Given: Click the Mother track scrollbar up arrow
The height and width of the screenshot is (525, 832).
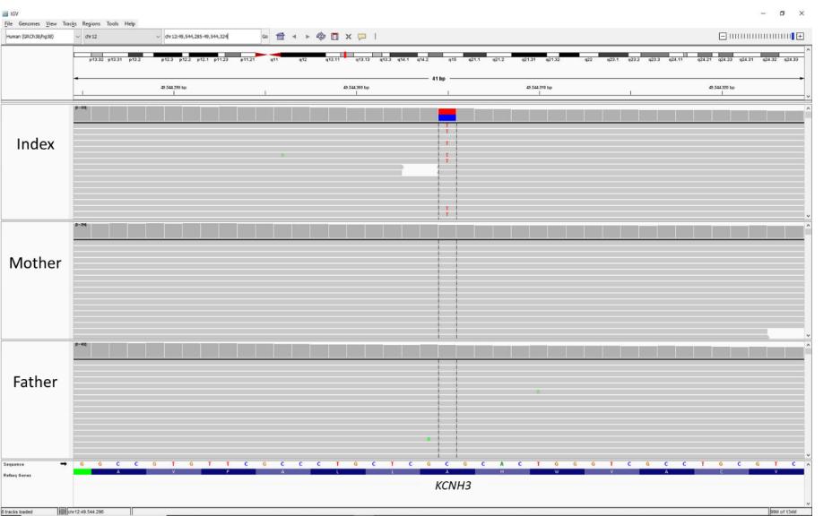Looking at the screenshot, I should [808, 226].
